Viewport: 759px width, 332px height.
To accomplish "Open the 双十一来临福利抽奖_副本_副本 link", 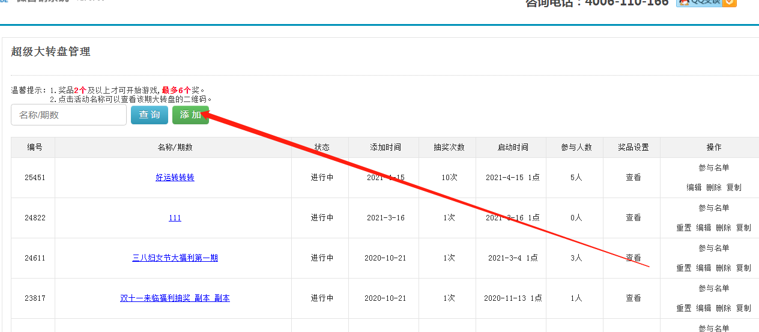I will click(175, 298).
